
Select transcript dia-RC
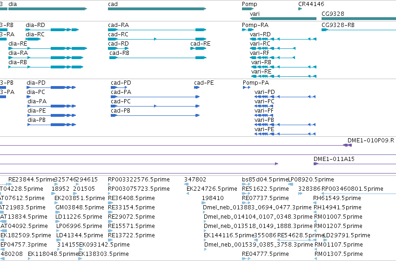click(33, 39)
